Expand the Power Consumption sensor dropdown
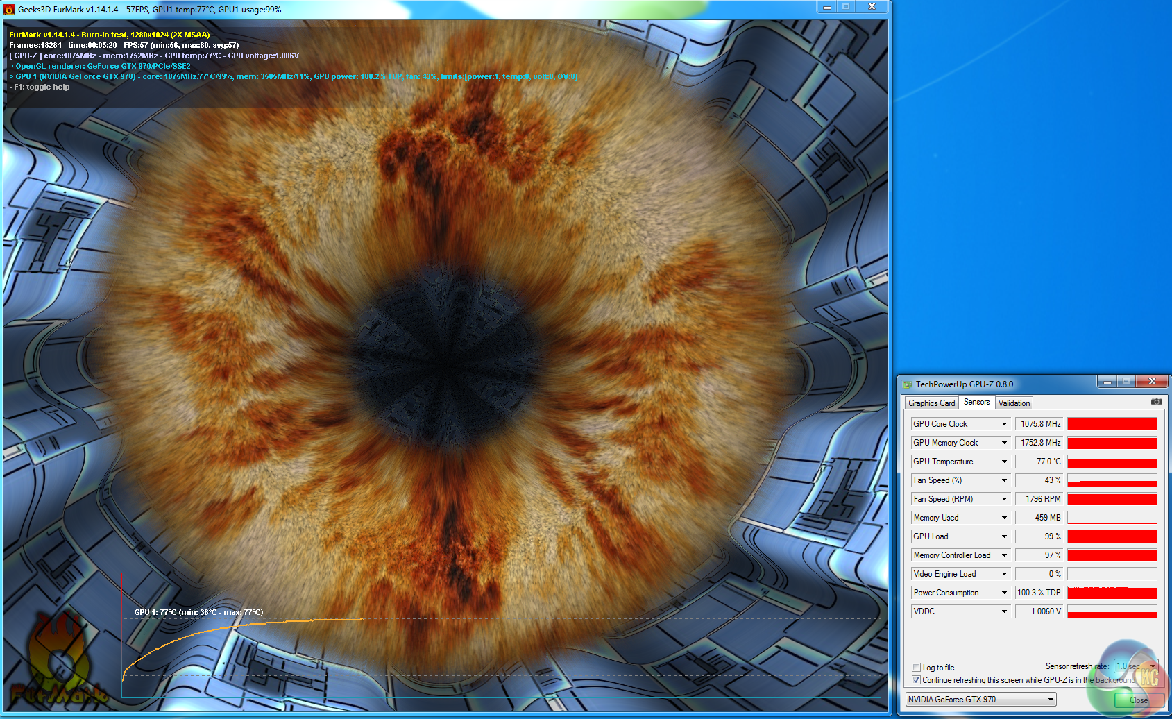The width and height of the screenshot is (1172, 719). [1003, 593]
